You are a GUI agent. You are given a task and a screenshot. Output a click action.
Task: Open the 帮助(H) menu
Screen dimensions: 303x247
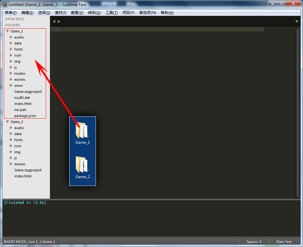pos(167,13)
